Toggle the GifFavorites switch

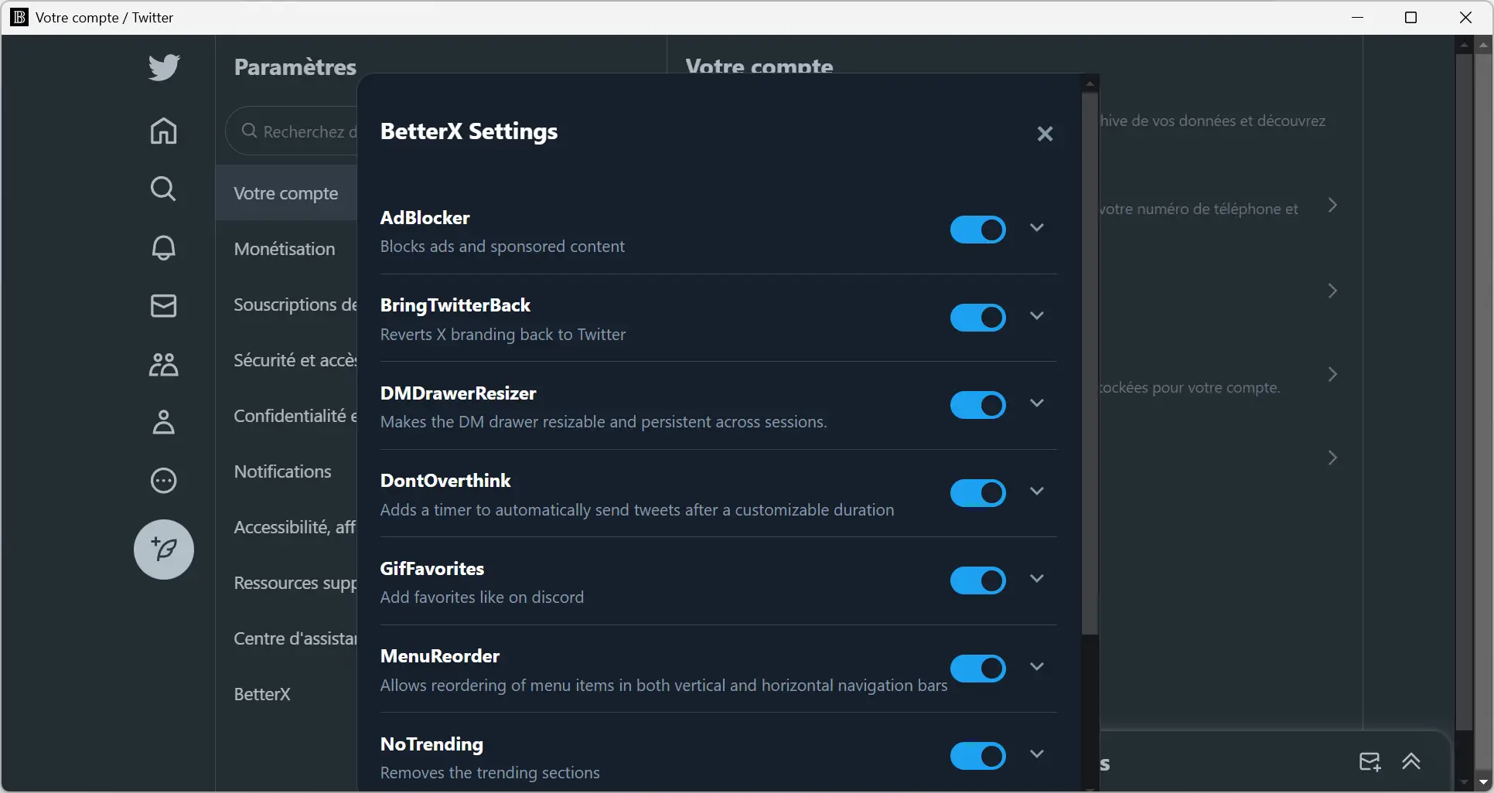pos(977,580)
